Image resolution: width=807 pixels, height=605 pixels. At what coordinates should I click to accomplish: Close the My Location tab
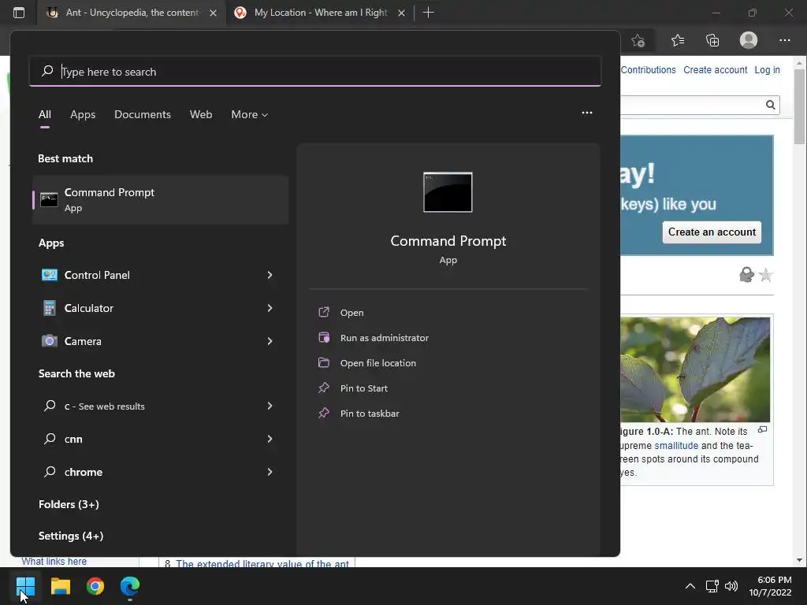(x=401, y=13)
